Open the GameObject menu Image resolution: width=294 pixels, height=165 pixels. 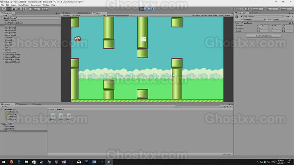pos(23,5)
